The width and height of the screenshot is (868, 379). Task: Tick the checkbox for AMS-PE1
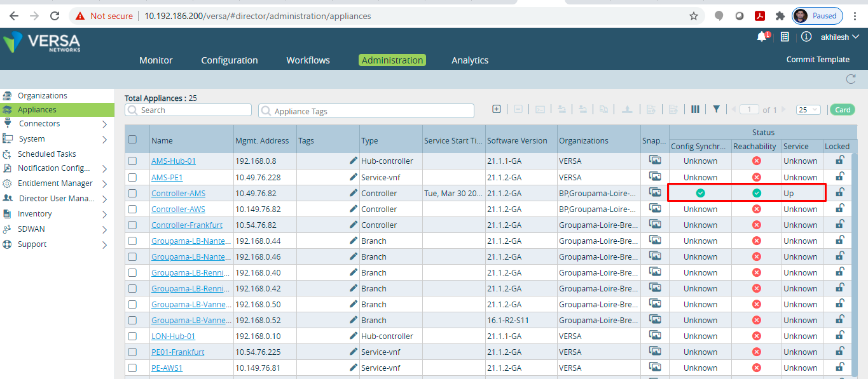[x=132, y=177]
